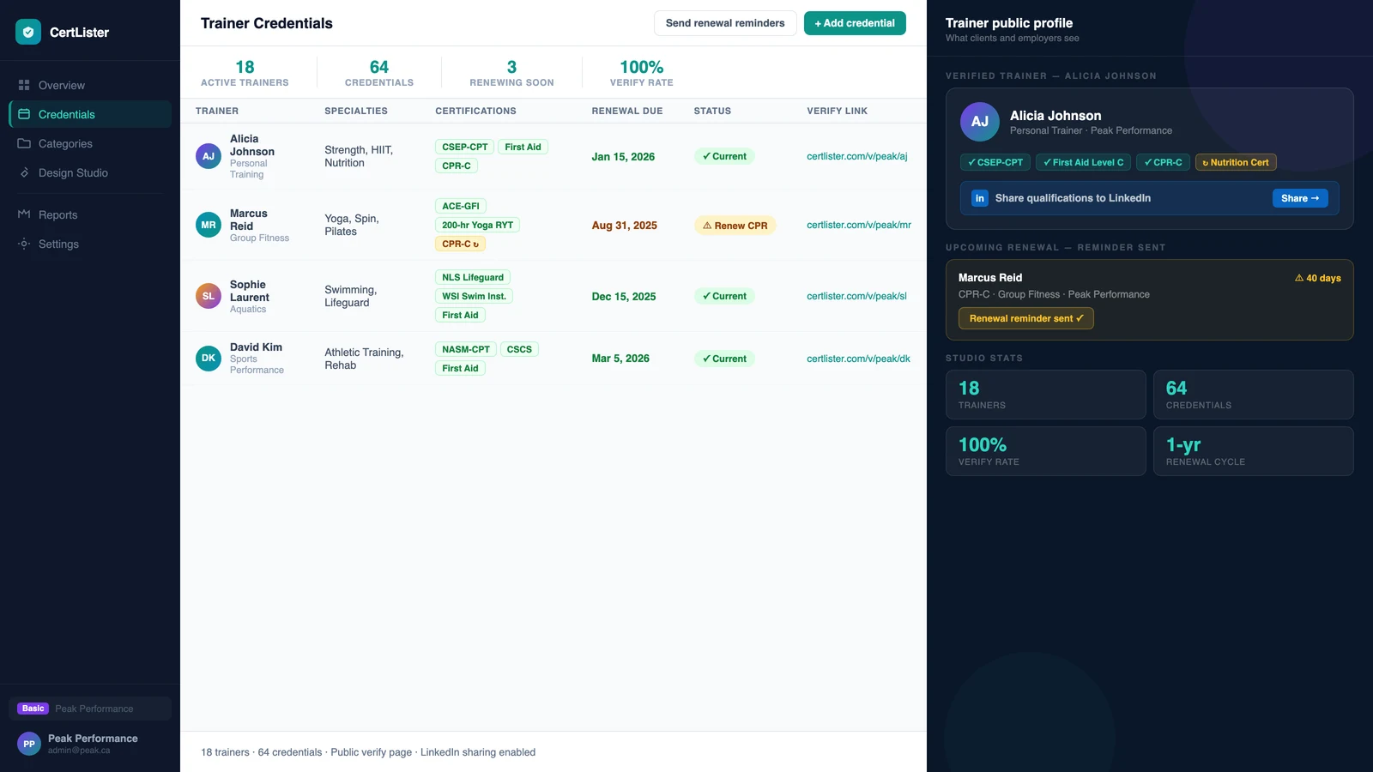The width and height of the screenshot is (1373, 772).
Task: Click the Peak Performance account name
Action: [93, 739]
